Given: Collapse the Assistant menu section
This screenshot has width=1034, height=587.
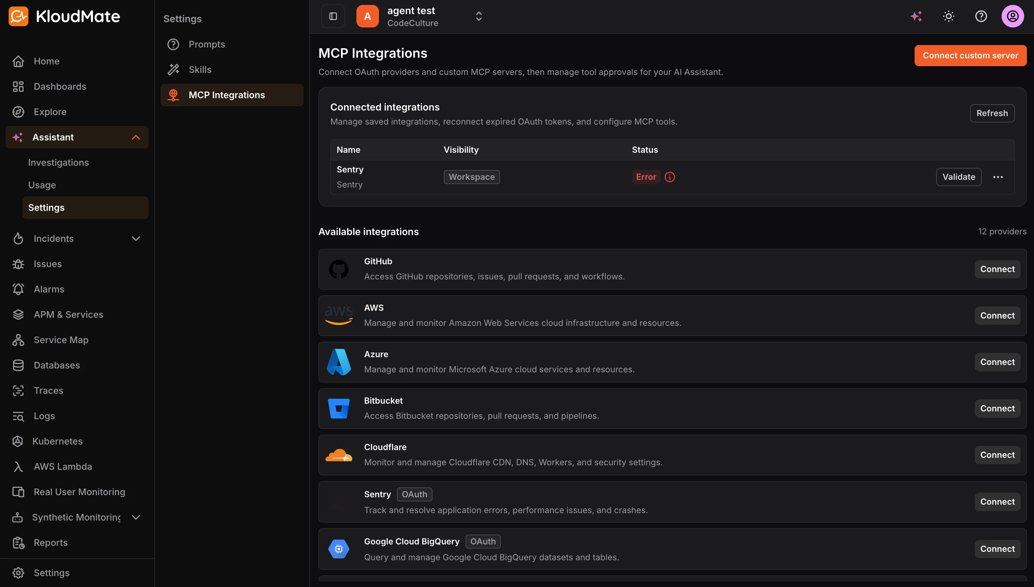Looking at the screenshot, I should point(136,138).
